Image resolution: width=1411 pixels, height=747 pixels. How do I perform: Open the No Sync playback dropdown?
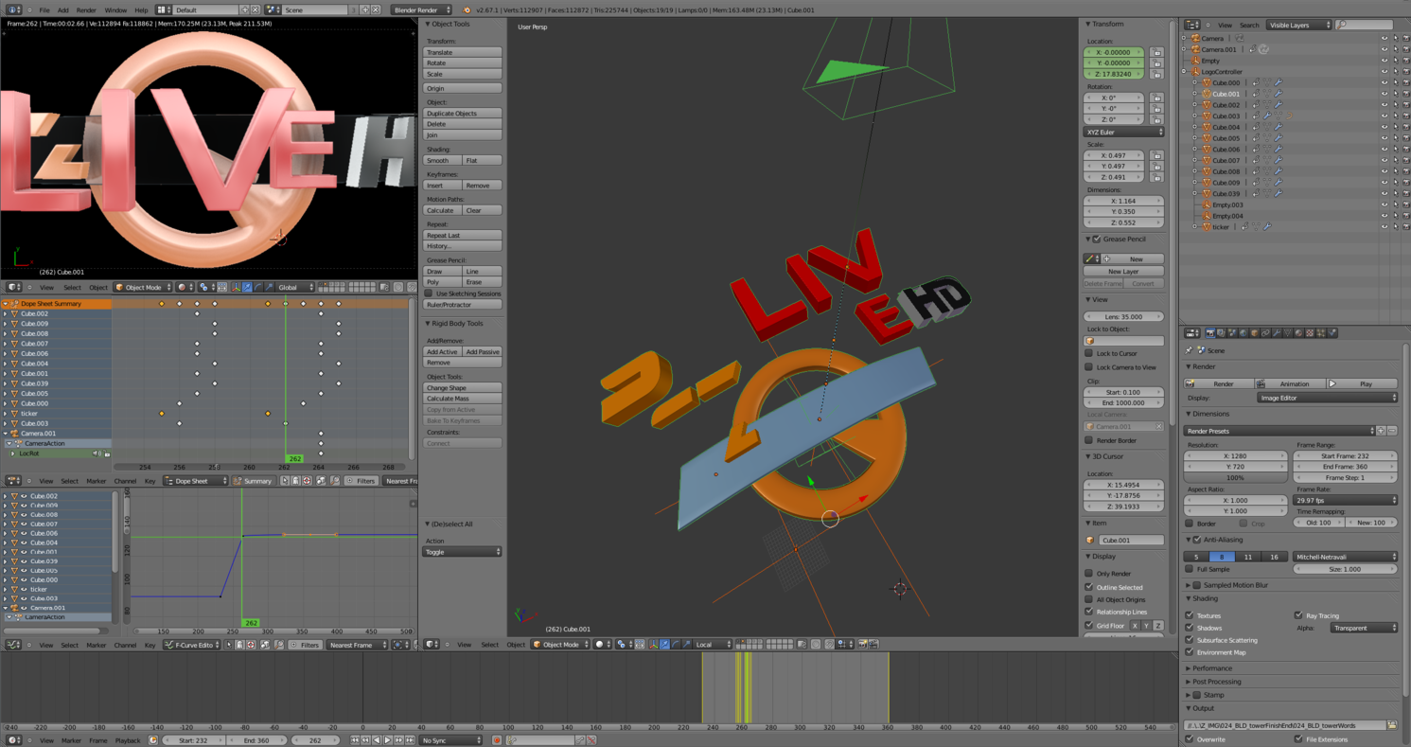(x=450, y=740)
